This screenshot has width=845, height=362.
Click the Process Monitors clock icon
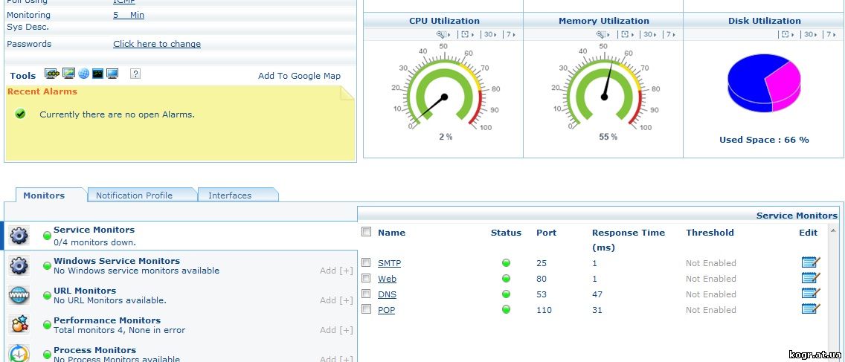pos(19,354)
